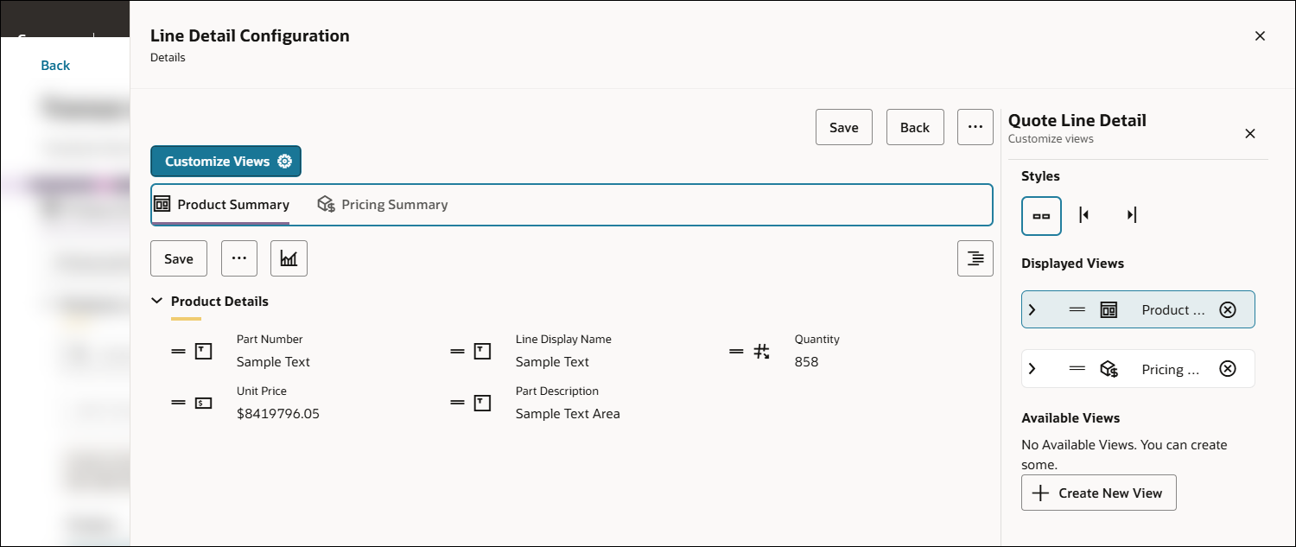Viewport: 1296px width, 547px height.
Task: Click the panel layout icon above Product Details
Action: [975, 258]
